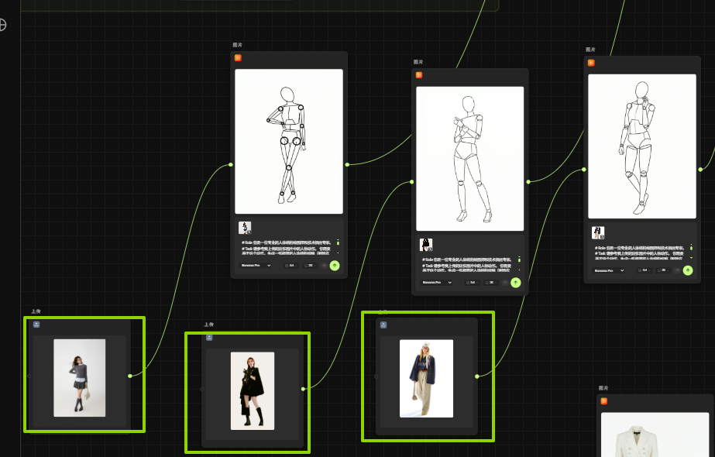Viewport: 715px width, 457px height.
Task: Click the orange icon on white jacket node
Action: 603,400
